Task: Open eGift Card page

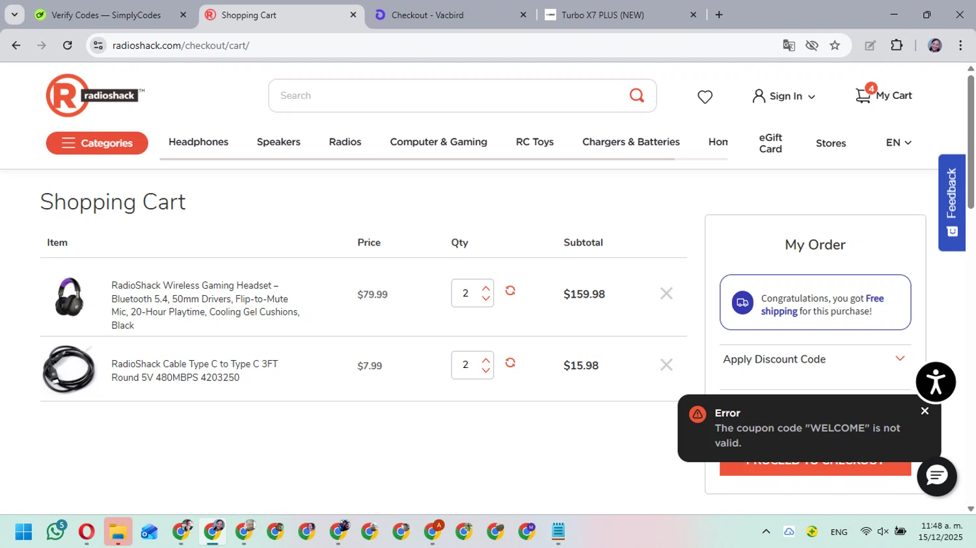Action: click(x=770, y=143)
